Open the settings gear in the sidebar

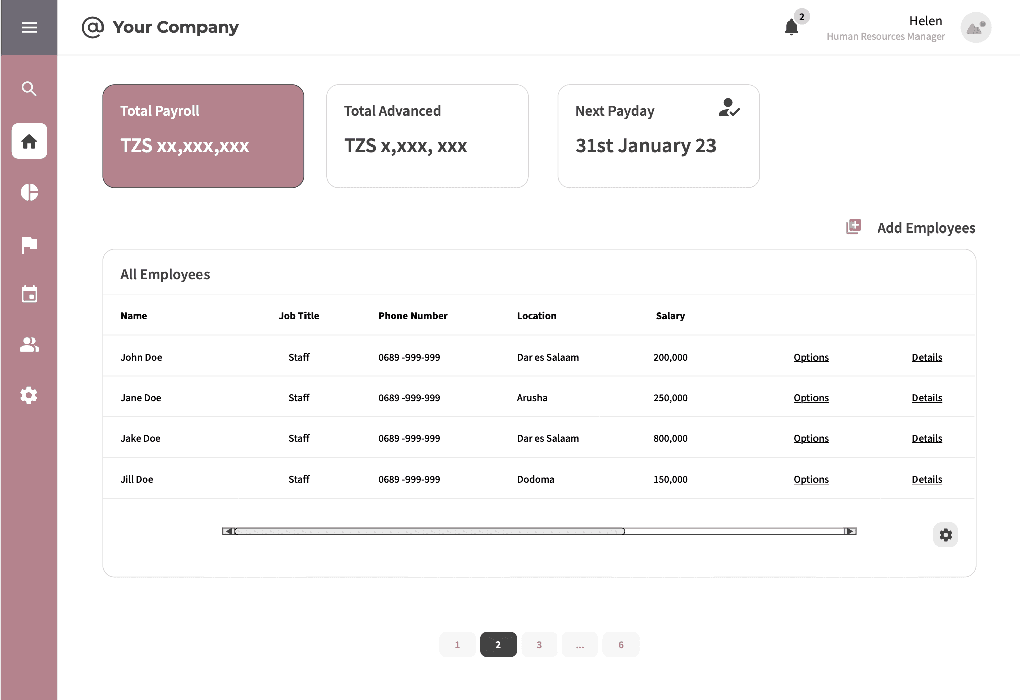[29, 395]
